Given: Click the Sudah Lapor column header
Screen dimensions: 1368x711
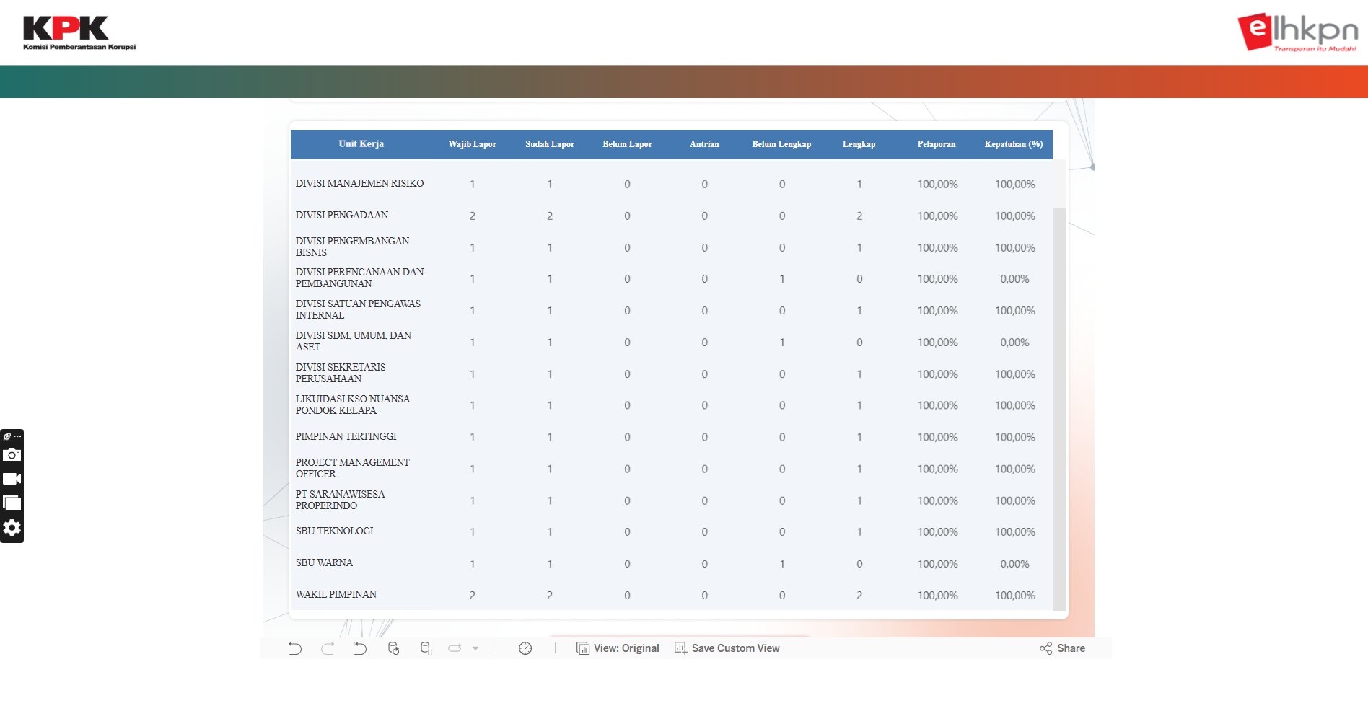Looking at the screenshot, I should [x=550, y=144].
